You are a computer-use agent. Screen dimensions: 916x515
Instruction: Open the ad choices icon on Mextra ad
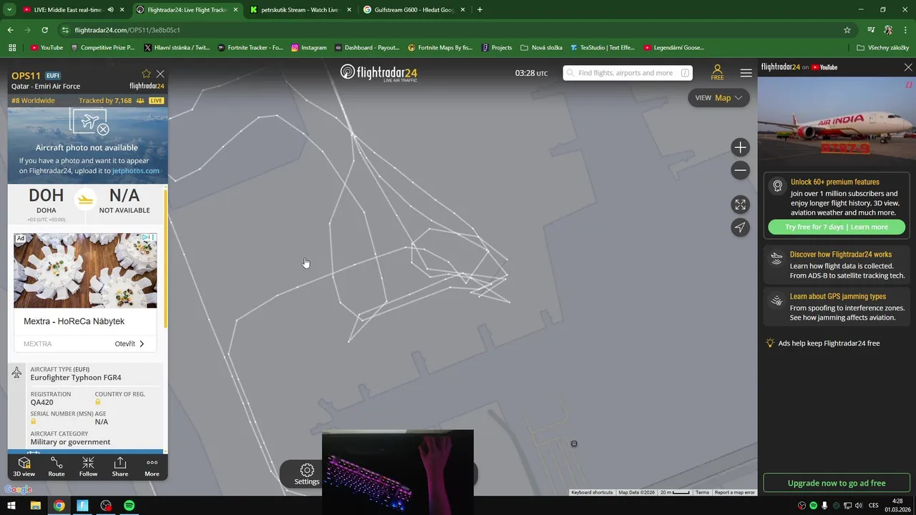point(145,237)
